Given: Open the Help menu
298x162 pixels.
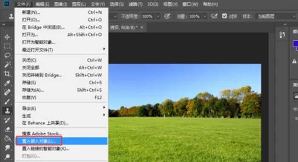Looking at the screenshot, I should click(210, 4).
